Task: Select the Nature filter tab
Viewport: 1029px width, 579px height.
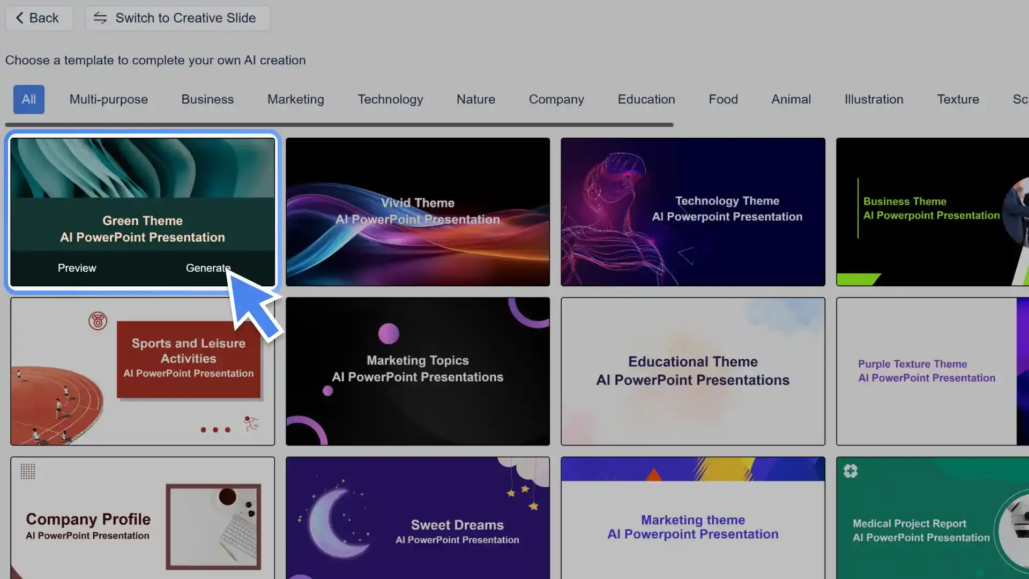Action: point(475,99)
